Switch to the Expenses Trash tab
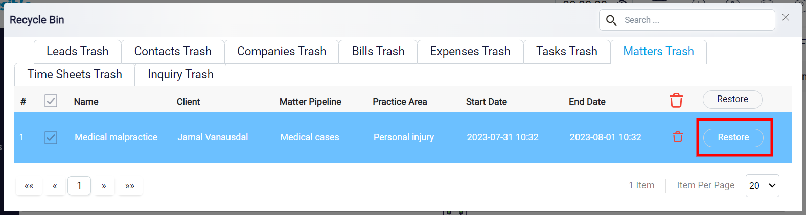This screenshot has width=806, height=215. click(470, 52)
